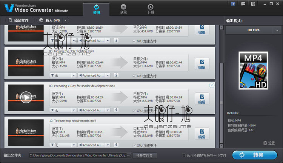This screenshot has width=283, height=163.
Task: Click the MP4 HD format preview image
Action: 253,71
